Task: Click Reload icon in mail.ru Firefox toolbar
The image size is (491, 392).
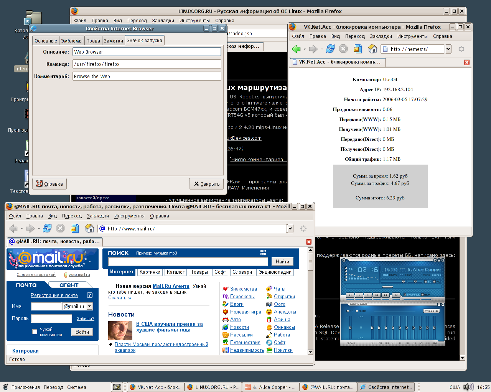Action: (47, 229)
